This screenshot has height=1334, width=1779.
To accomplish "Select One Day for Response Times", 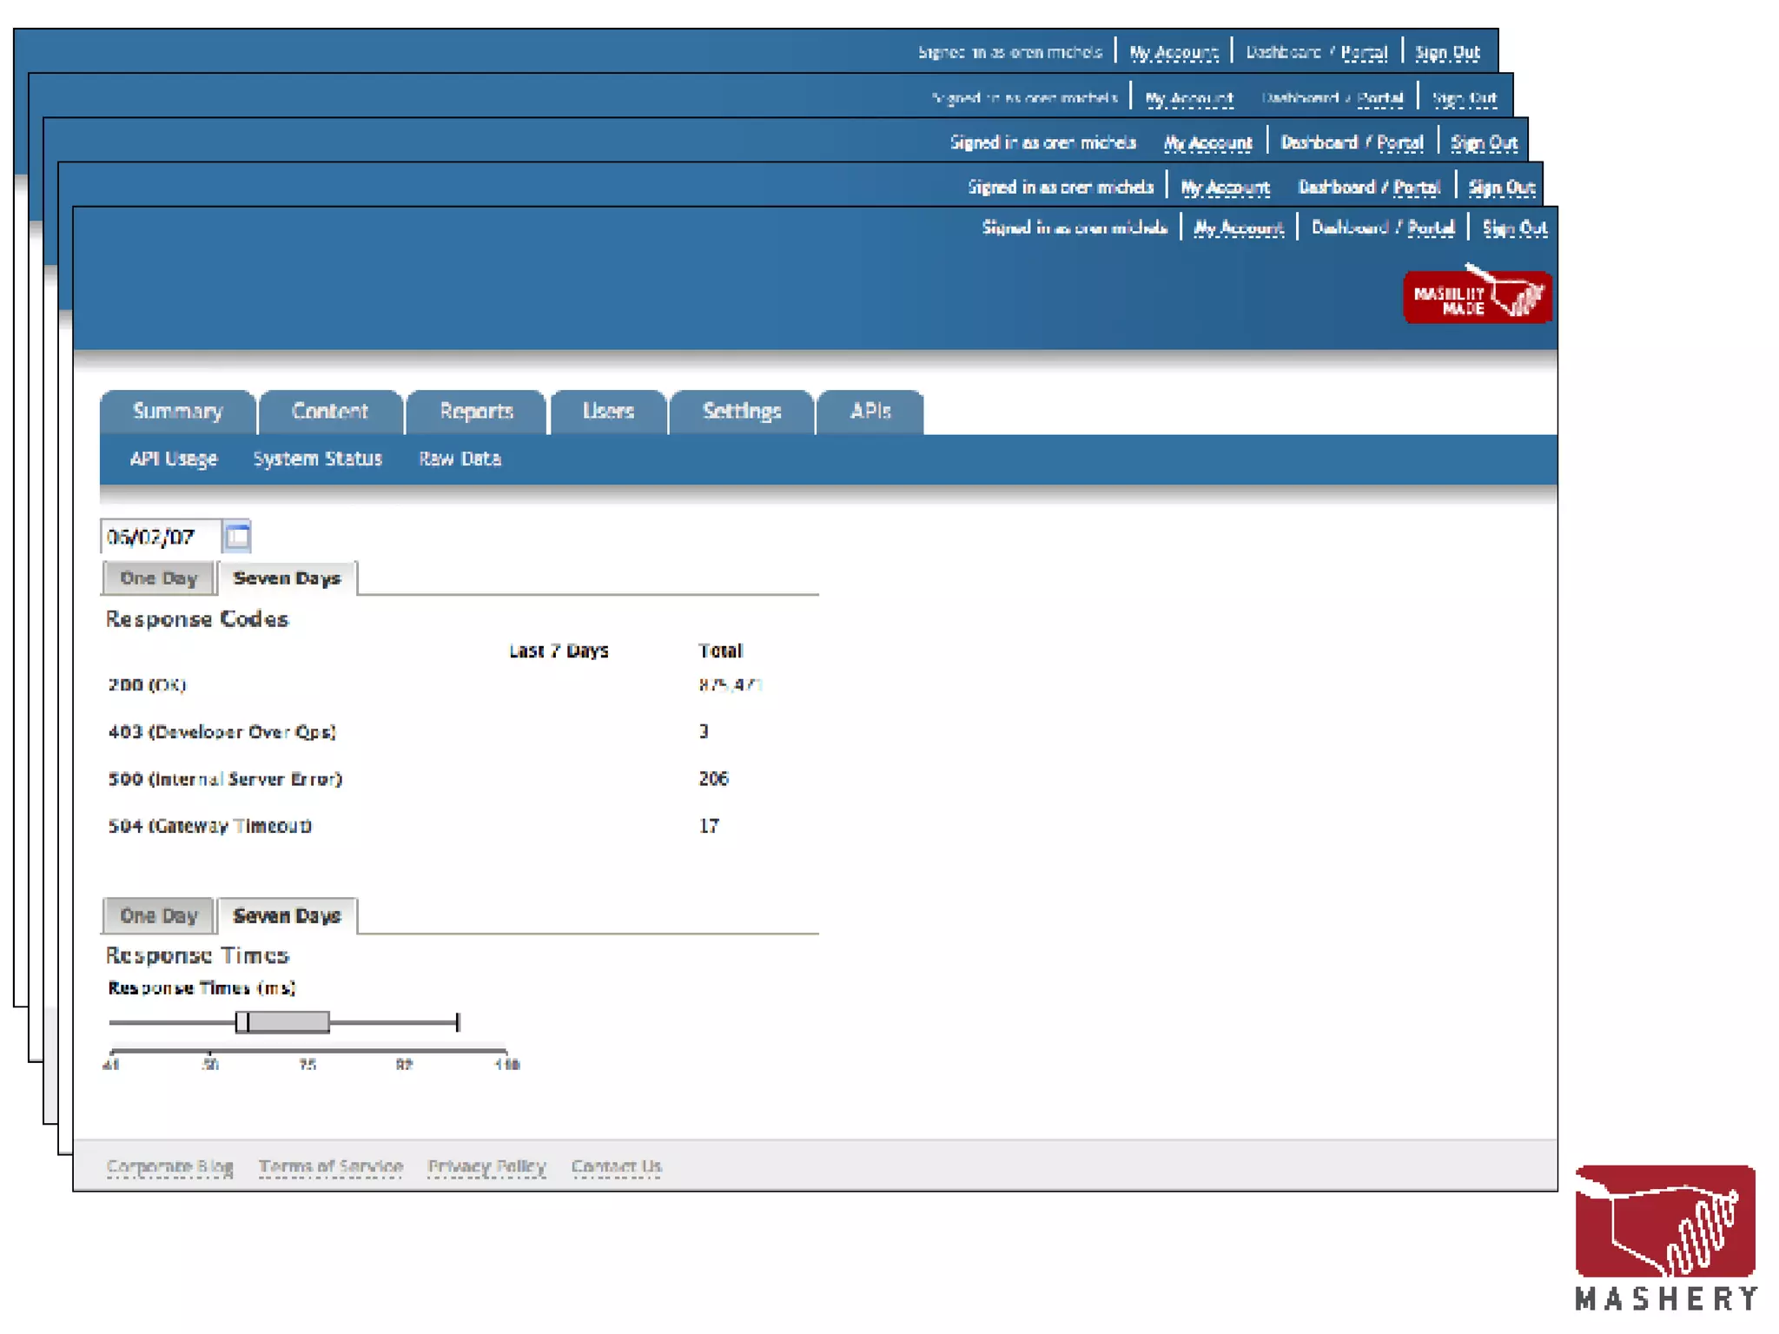I will coord(158,915).
